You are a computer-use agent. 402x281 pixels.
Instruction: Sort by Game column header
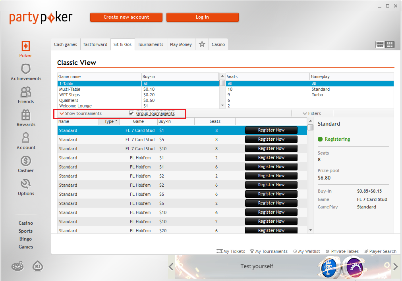138,121
